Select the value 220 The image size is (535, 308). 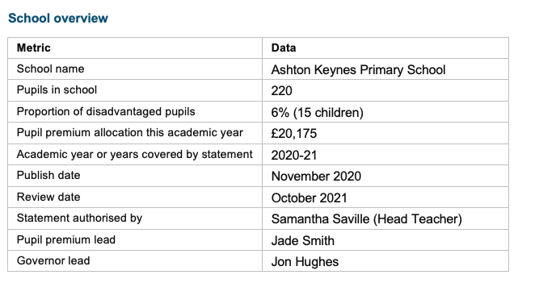281,91
